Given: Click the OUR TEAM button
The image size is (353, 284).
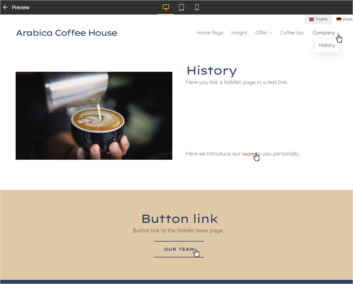Looking at the screenshot, I should tap(179, 249).
